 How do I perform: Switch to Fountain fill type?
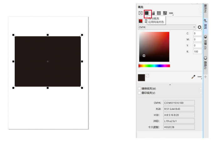[153, 13]
